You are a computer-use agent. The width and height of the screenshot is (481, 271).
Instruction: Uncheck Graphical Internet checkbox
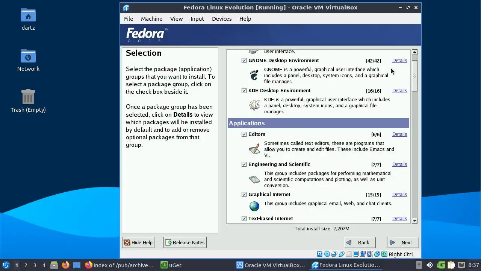point(244,194)
